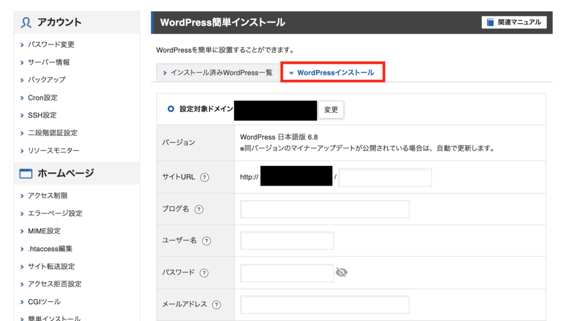Click the アカウント person icon
Viewport: 564px width, 321px height.
click(26, 23)
